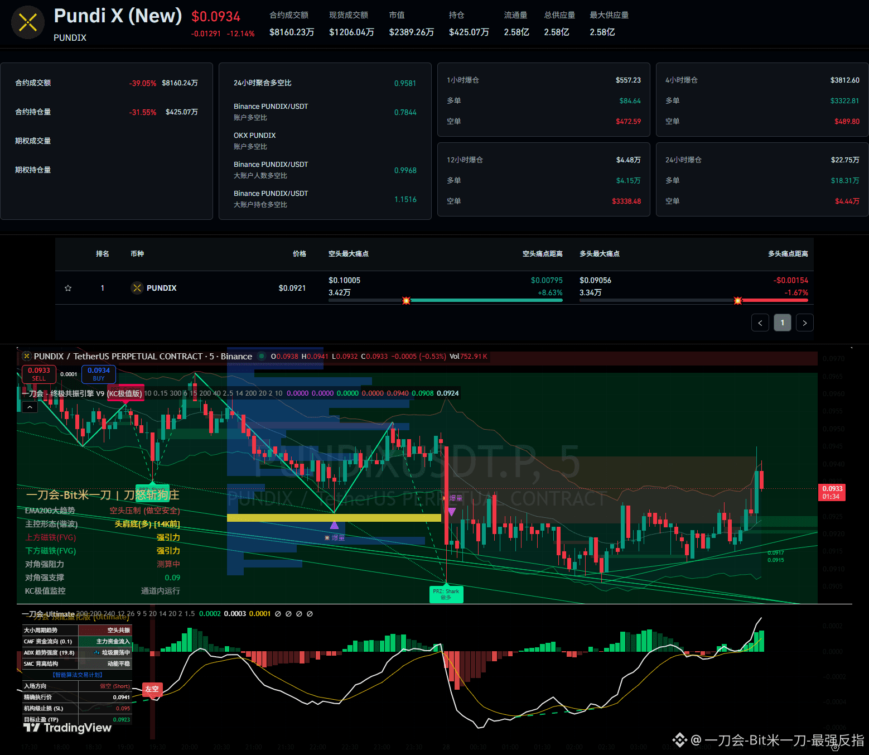Click the 合约成交额 header value $8160.23万
The width and height of the screenshot is (869, 755).
292,32
